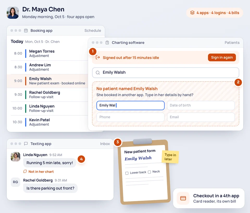Click the Booking app window title
Viewport: 250px width, 213px height.
coord(41,31)
